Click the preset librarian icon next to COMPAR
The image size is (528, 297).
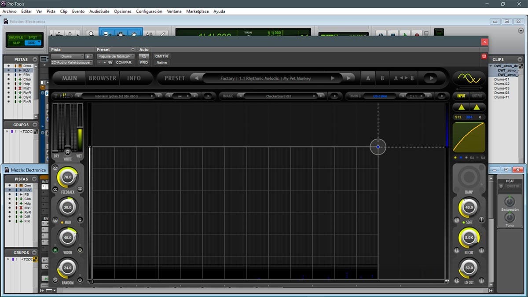click(110, 62)
